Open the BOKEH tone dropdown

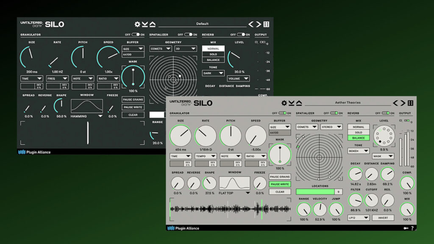click(x=358, y=151)
